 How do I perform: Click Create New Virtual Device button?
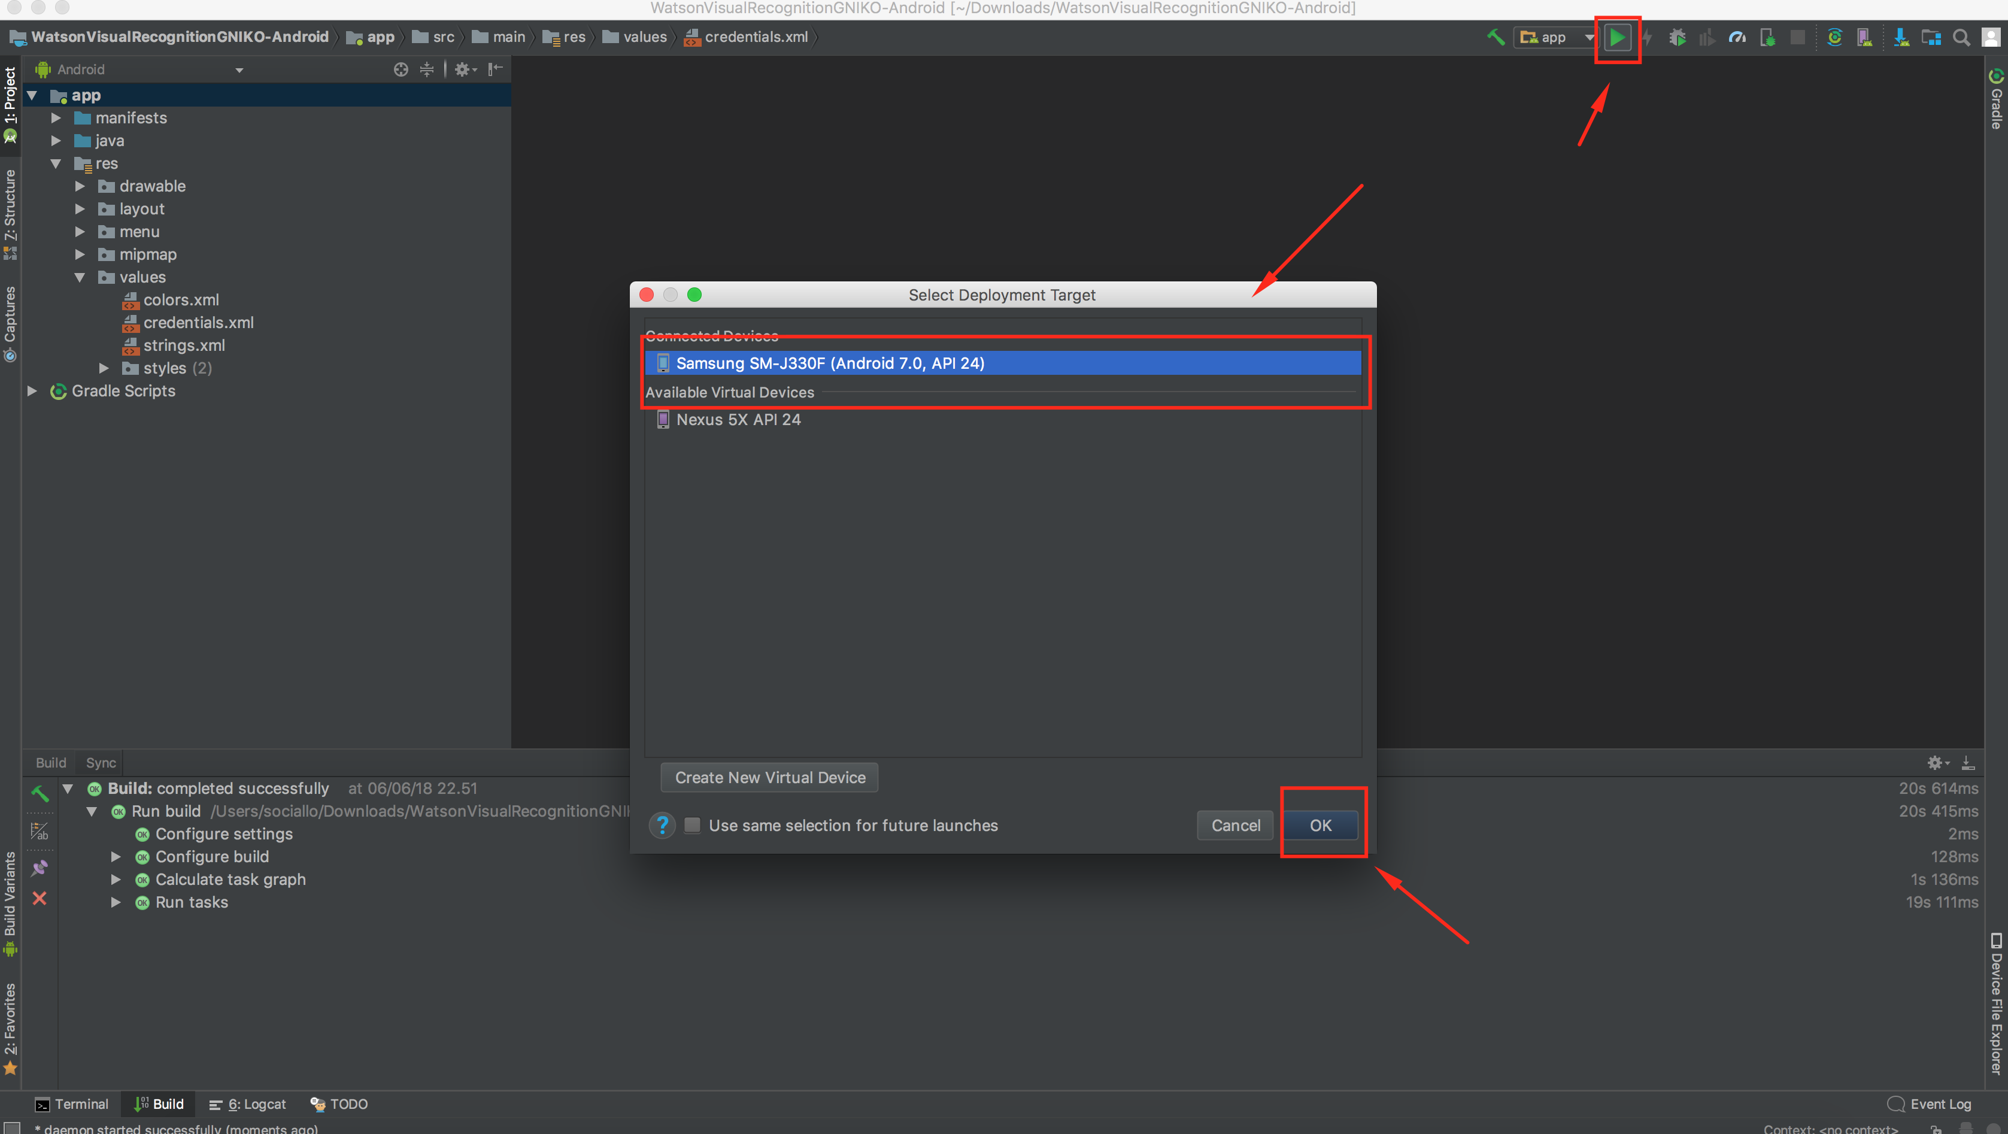[769, 777]
